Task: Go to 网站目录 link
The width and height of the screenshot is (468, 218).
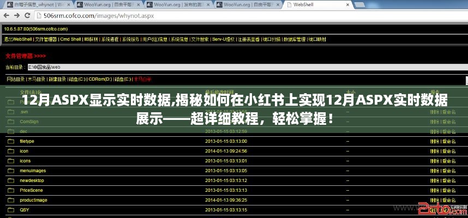Action: pos(15,80)
